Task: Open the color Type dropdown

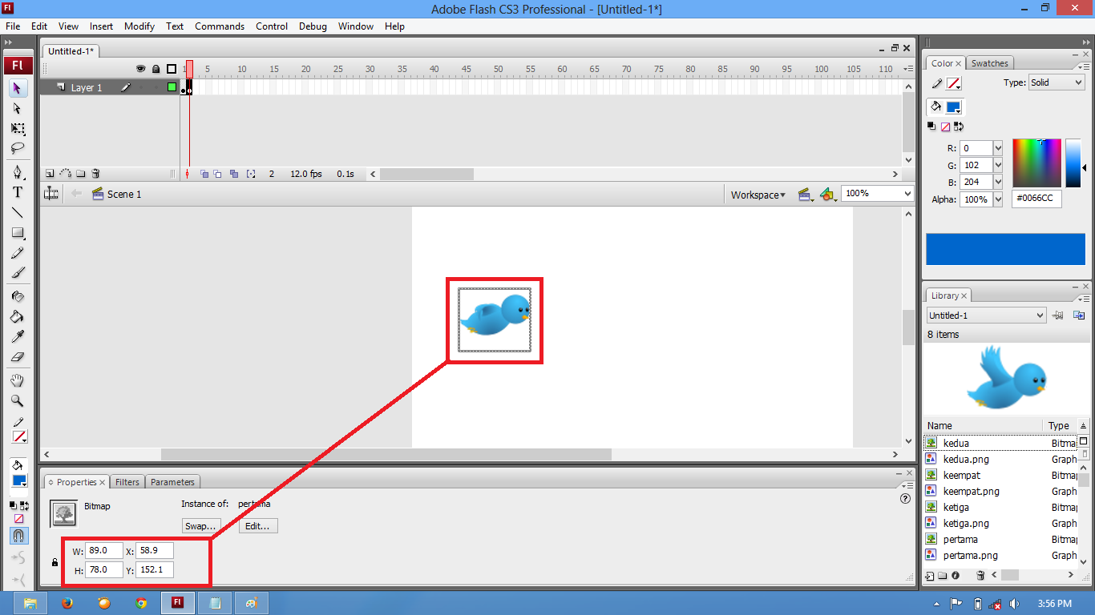Action: point(1057,82)
